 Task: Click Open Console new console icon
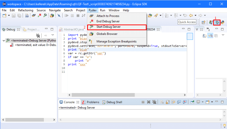[x=207, y=102]
